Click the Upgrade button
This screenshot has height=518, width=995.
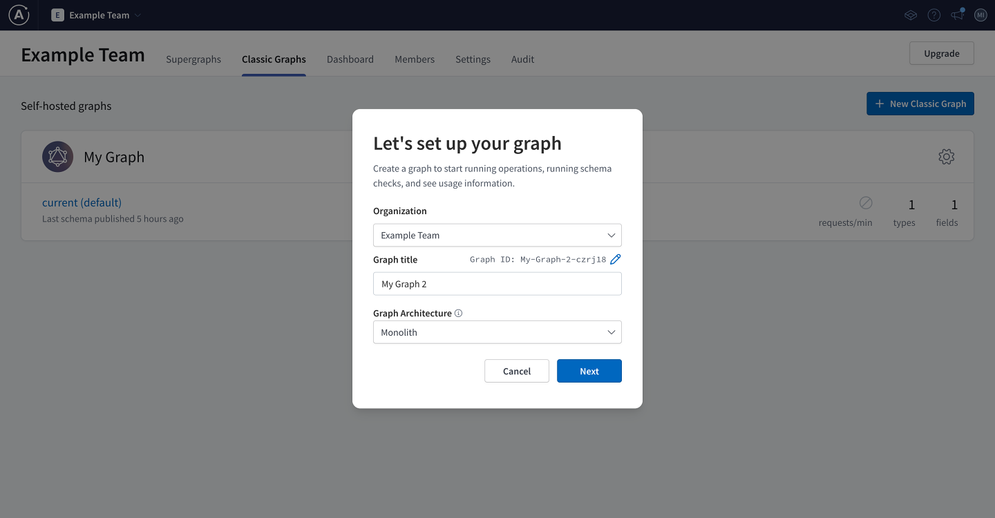[x=941, y=53]
